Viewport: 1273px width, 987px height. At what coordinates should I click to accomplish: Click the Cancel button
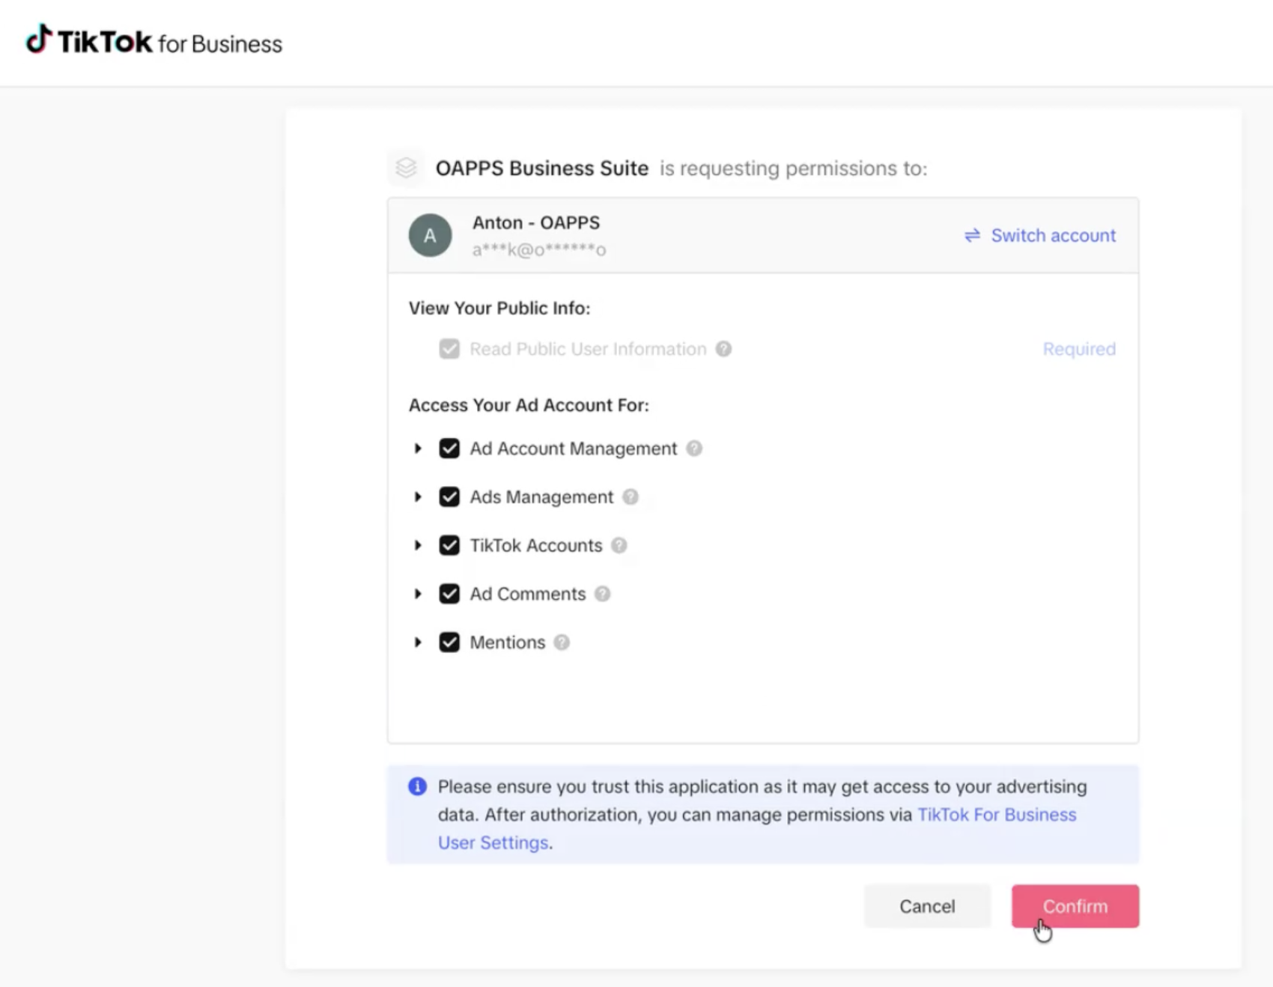pyautogui.click(x=927, y=906)
